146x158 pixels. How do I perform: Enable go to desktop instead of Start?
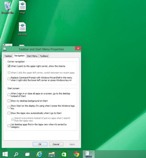coord(9,95)
